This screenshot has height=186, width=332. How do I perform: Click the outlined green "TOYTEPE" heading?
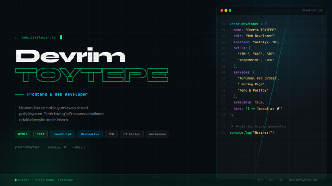click(92, 75)
